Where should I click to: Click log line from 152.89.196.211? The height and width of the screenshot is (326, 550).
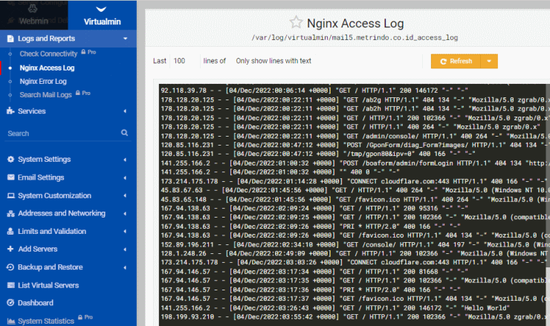click(355, 244)
